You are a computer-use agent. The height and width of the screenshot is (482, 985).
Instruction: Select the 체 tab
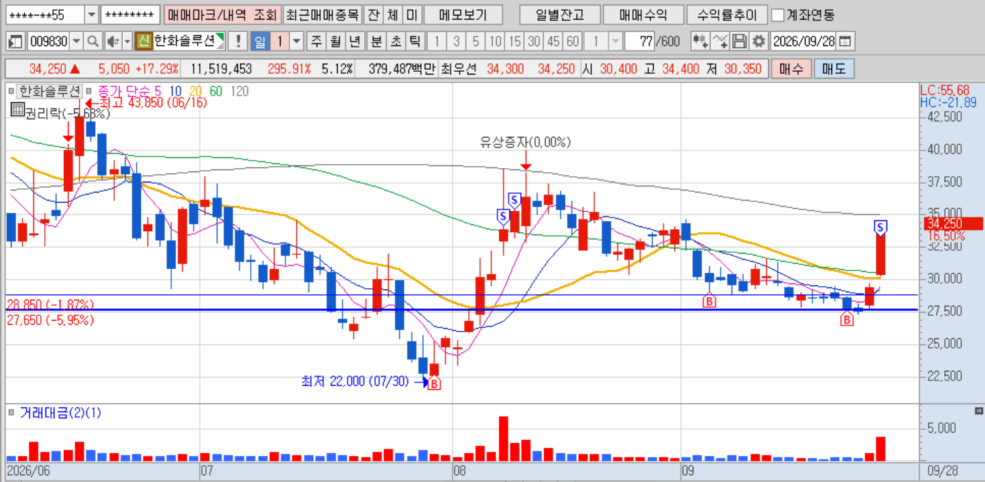coord(393,15)
